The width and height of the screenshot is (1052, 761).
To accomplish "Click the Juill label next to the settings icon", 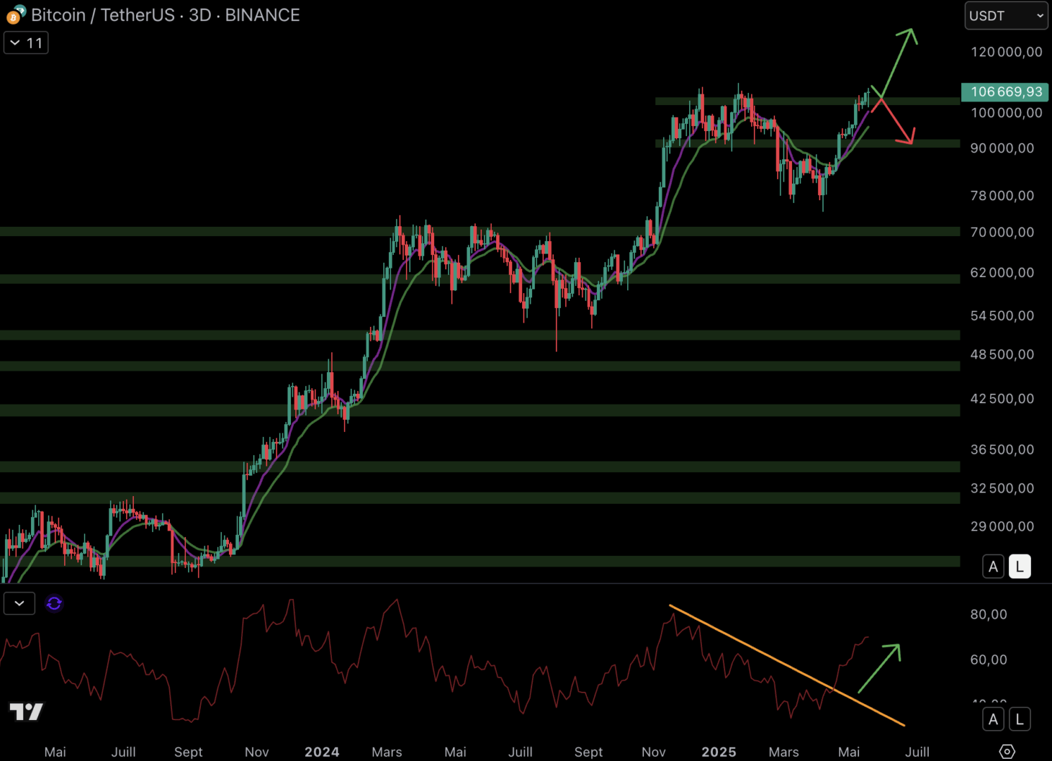I will pyautogui.click(x=917, y=752).
